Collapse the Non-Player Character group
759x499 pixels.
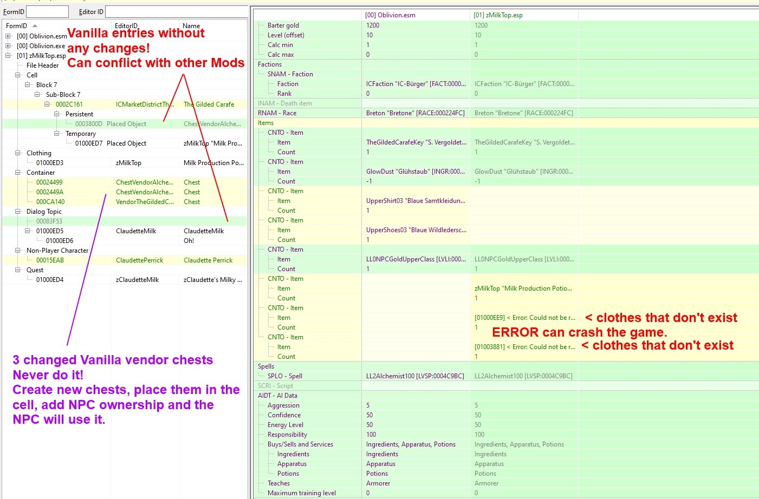coord(18,251)
